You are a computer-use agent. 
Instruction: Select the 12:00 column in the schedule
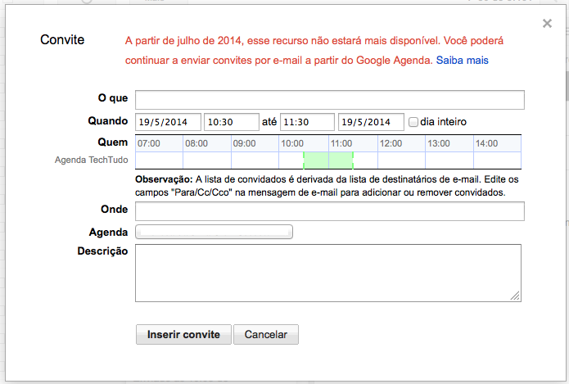pyautogui.click(x=401, y=143)
